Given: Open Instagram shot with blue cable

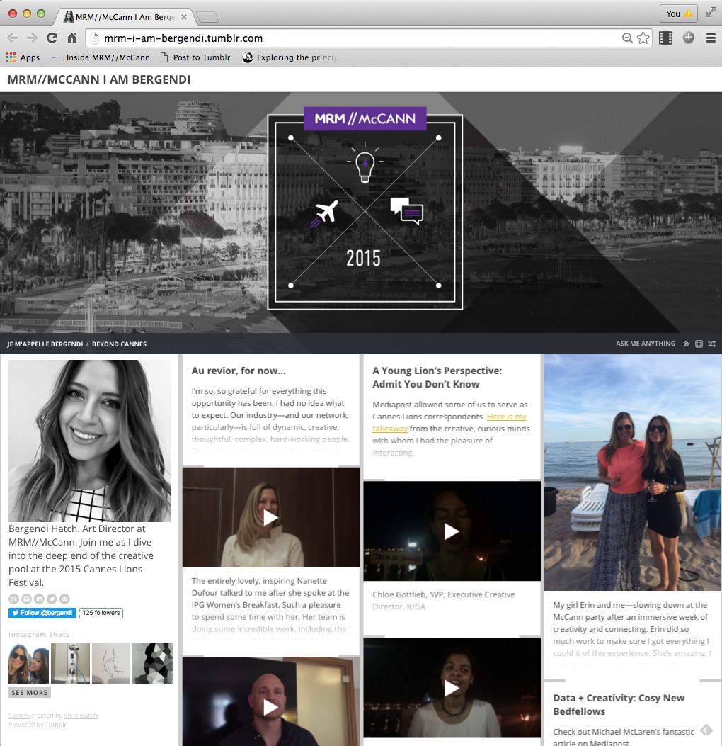Looking at the screenshot, I should 70,663.
